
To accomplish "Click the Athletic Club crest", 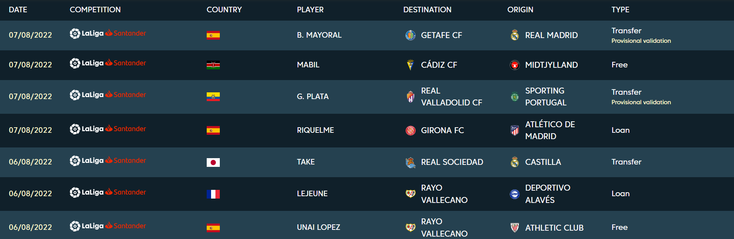I will coord(515,228).
